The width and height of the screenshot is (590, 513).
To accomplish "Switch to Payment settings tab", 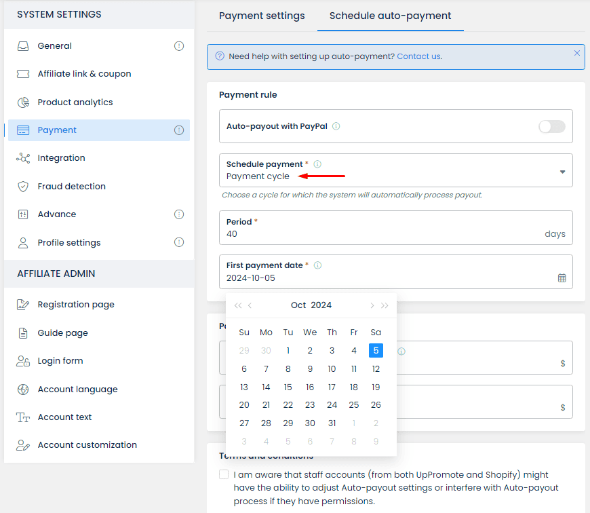I will (262, 16).
